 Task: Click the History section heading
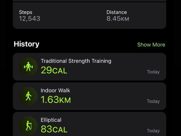tap(27, 44)
